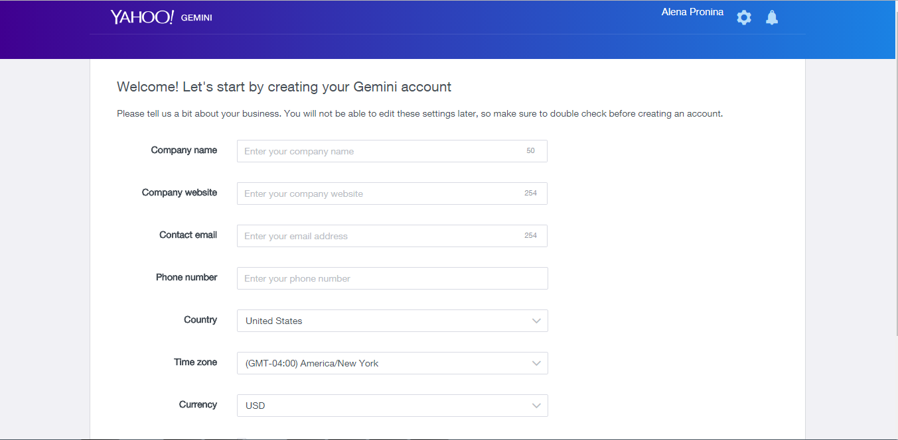Click the Company name label
Image resolution: width=898 pixels, height=440 pixels.
[184, 150]
